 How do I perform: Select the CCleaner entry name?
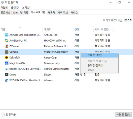(x=14, y=46)
